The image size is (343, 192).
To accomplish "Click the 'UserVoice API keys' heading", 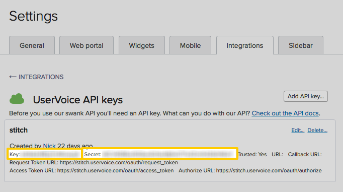I will [78, 100].
